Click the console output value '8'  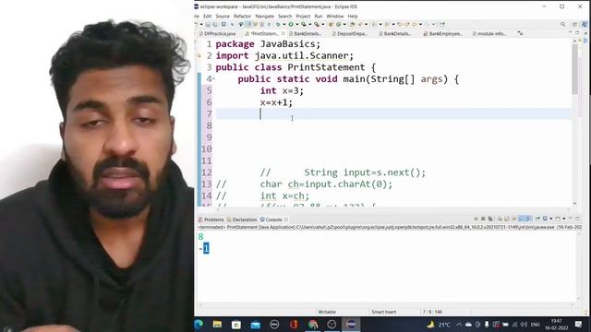201,236
